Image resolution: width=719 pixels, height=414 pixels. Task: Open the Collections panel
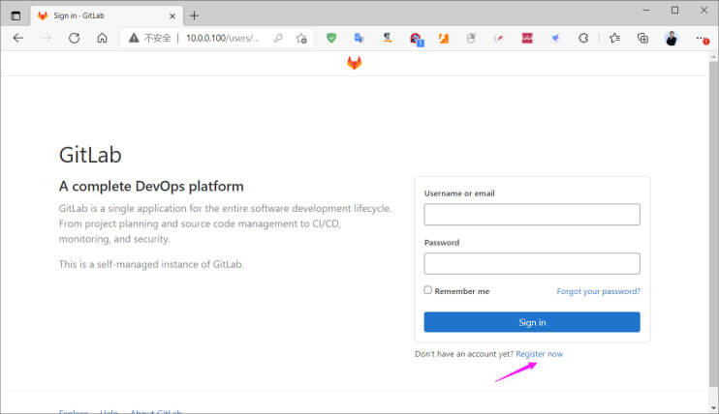click(x=642, y=39)
